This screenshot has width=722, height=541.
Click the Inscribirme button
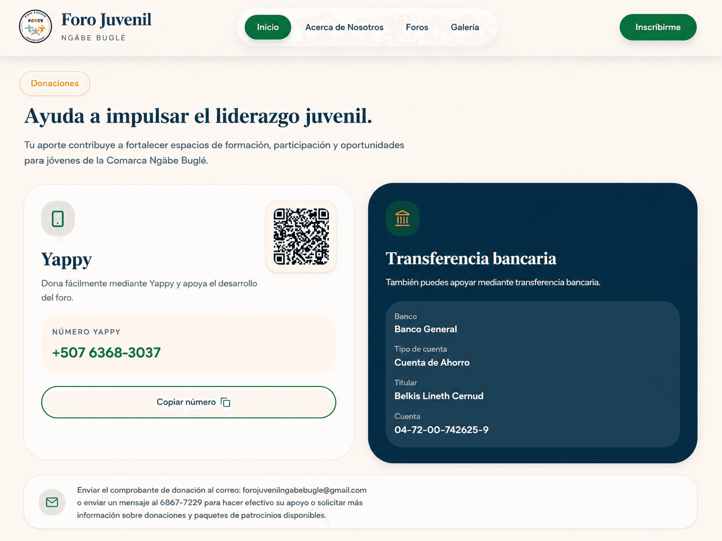tap(658, 27)
